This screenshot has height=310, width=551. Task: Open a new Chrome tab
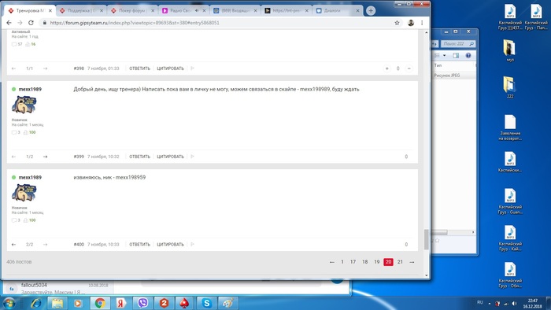pos(371,10)
